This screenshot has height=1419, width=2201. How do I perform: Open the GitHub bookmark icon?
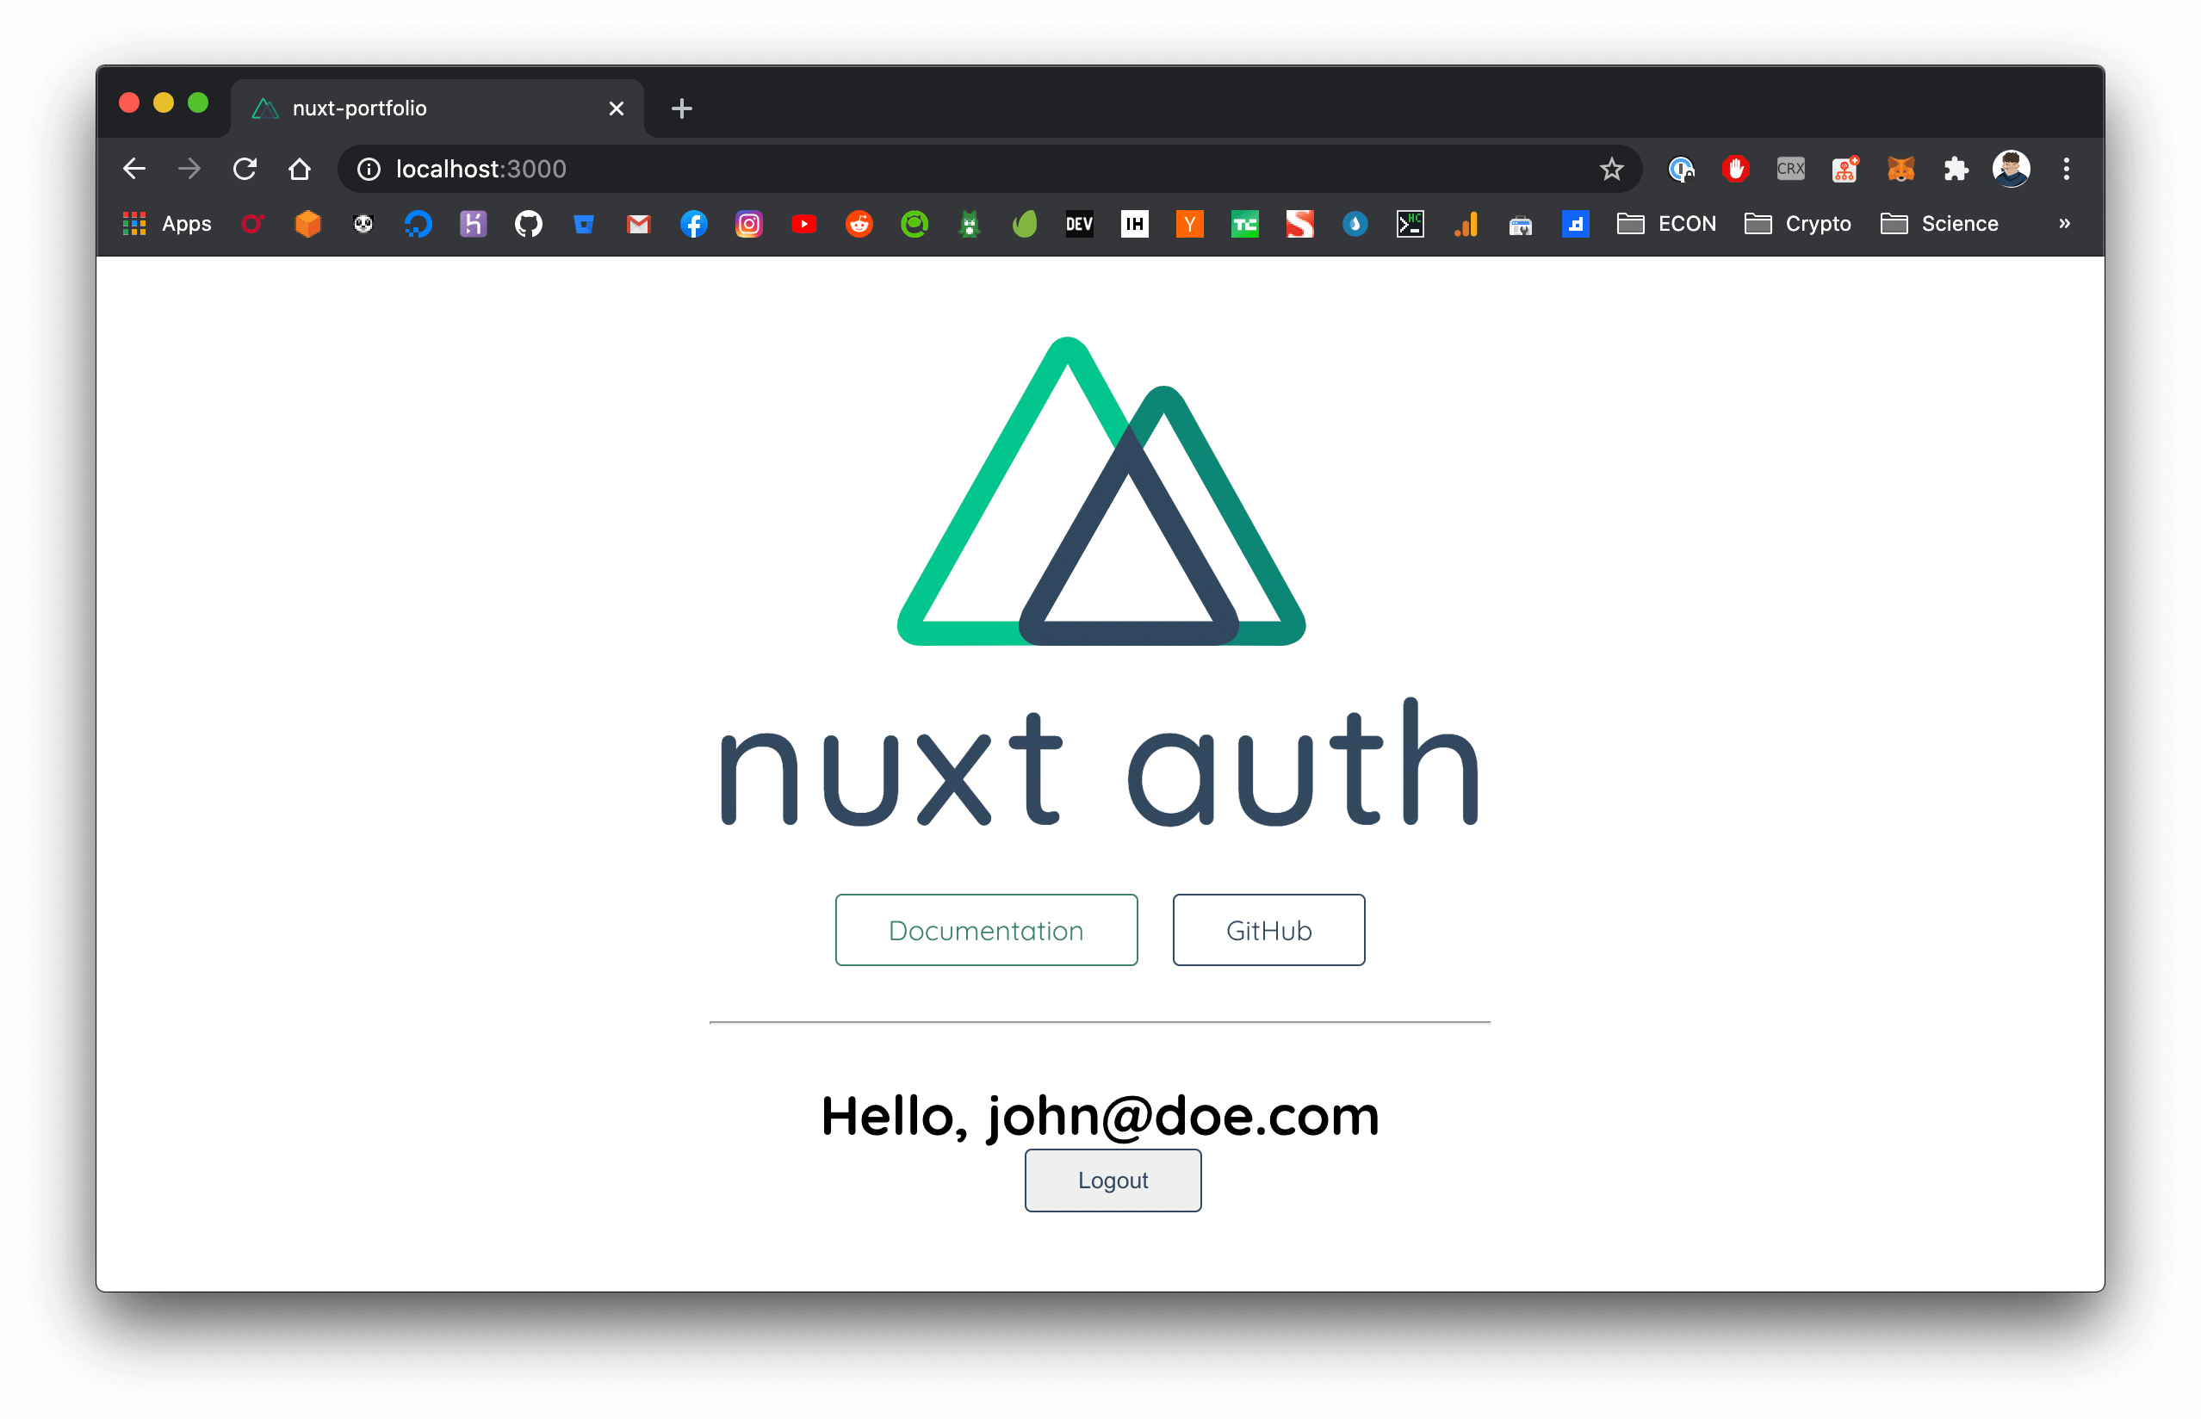528,223
